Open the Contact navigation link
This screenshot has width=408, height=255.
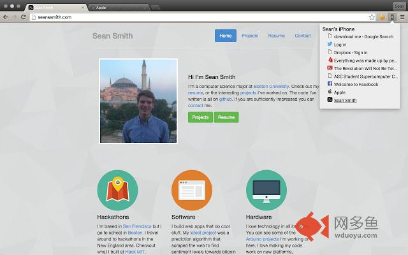click(303, 36)
